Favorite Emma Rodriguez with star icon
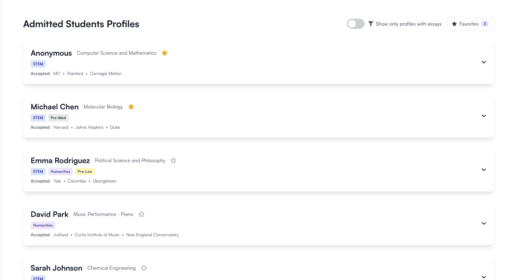The image size is (516, 280). click(x=173, y=161)
